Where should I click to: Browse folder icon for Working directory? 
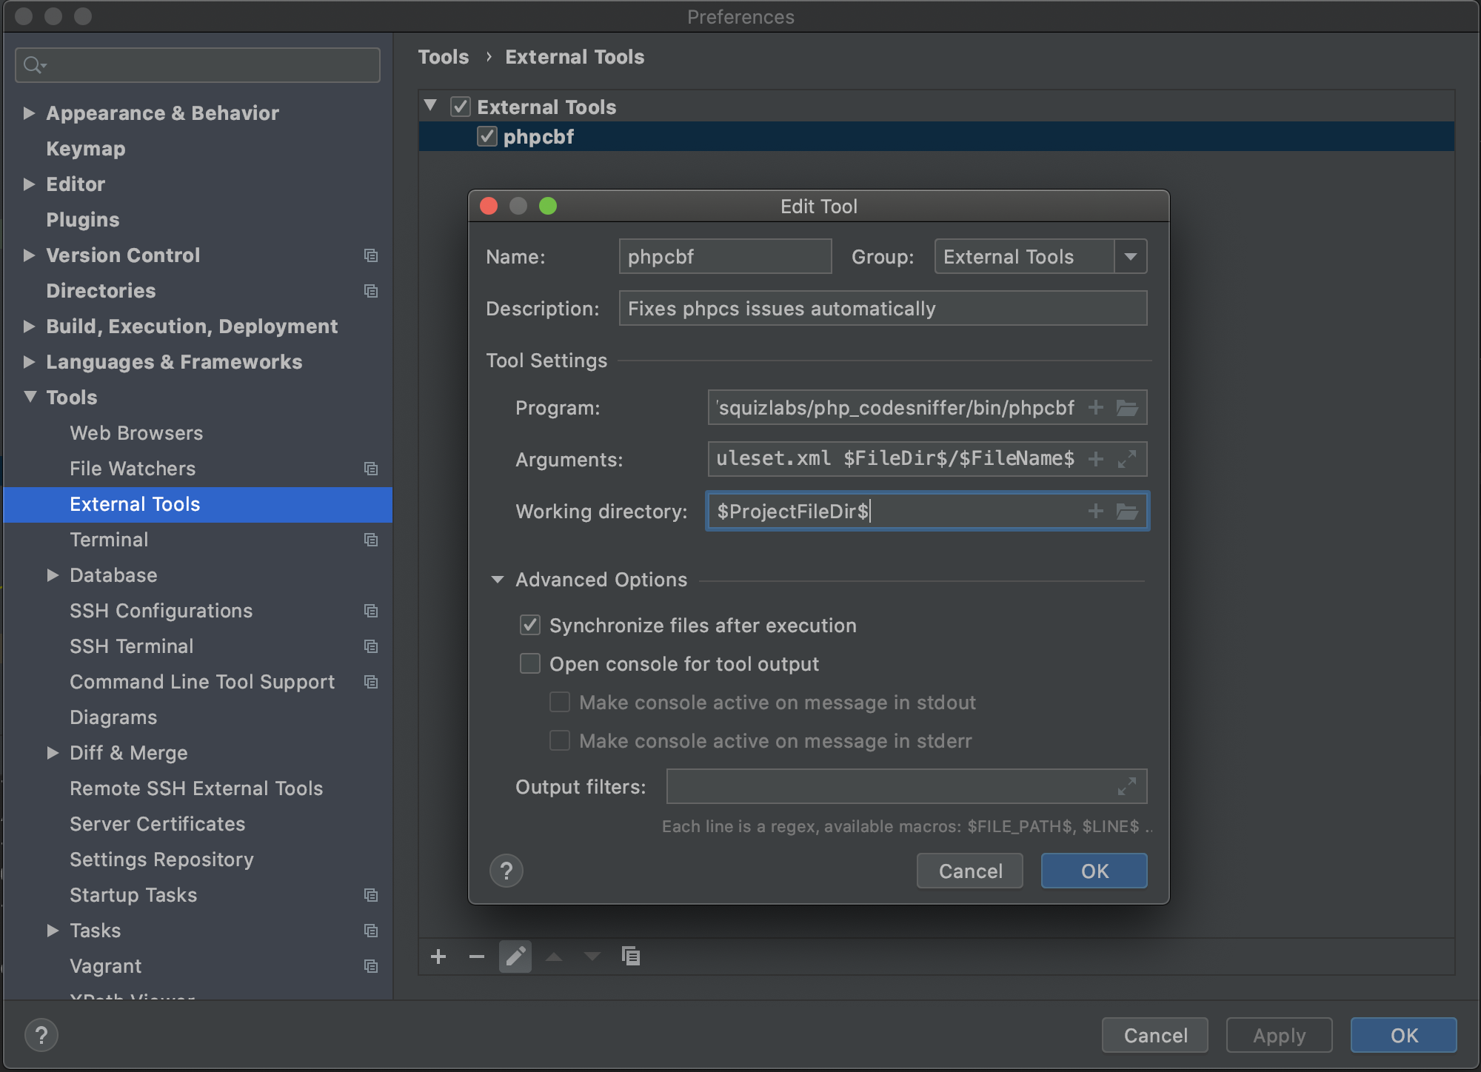pos(1127,512)
